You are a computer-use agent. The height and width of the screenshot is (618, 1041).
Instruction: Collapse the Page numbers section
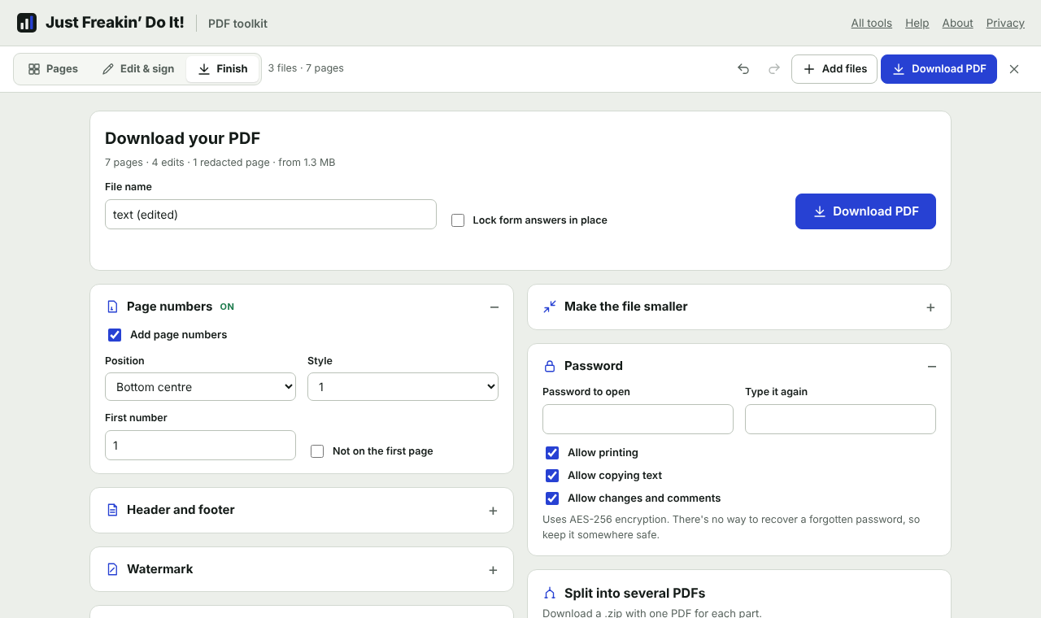coord(494,307)
